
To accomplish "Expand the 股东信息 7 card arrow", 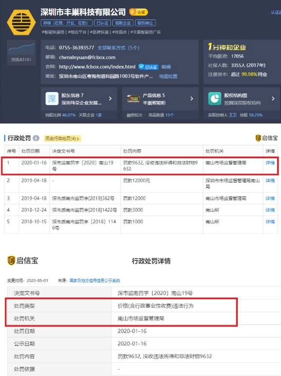I will [x=110, y=98].
